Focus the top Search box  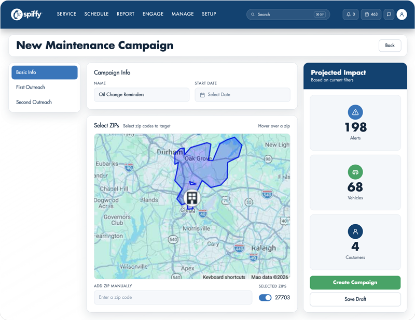[288, 14]
